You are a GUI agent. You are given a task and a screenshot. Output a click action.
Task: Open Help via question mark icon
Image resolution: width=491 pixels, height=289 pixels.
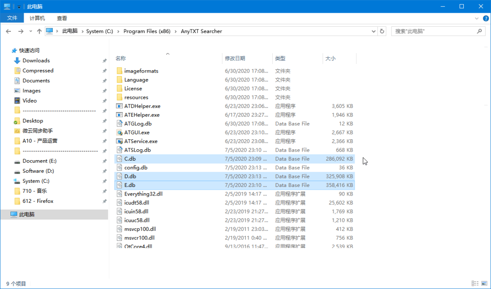pos(486,19)
